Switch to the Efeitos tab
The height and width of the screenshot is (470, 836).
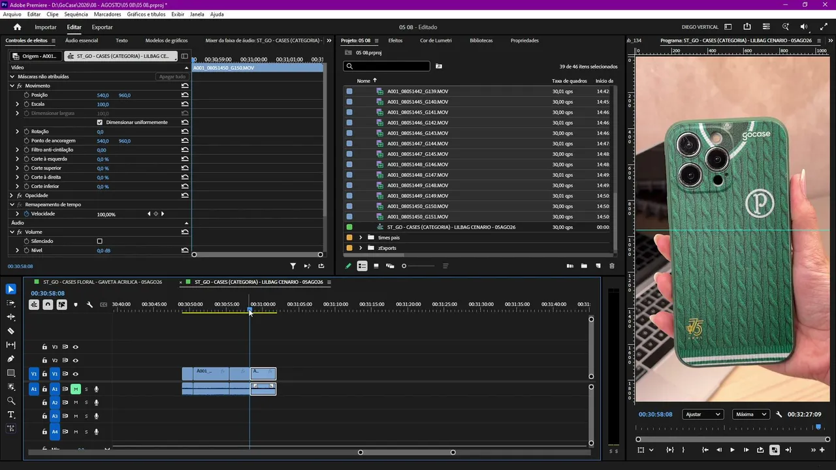[x=395, y=40]
